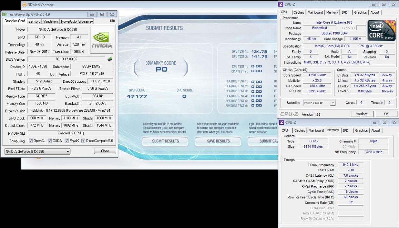This screenshot has width=399, height=228.
Task: Select the Graphics Card tab in GPU-Z
Action: [15, 21]
